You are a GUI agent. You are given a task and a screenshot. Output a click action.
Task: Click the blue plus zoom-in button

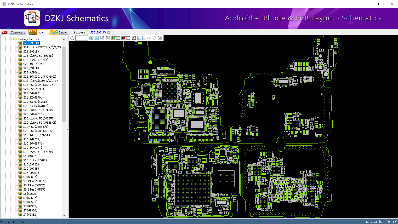pyautogui.click(x=91, y=38)
